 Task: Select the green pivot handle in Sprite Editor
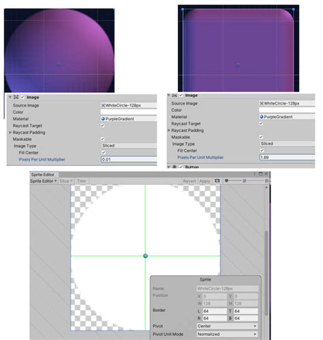pos(145,256)
